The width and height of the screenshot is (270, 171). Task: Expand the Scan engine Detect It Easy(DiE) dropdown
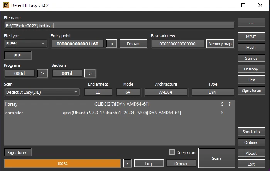tap(42, 92)
